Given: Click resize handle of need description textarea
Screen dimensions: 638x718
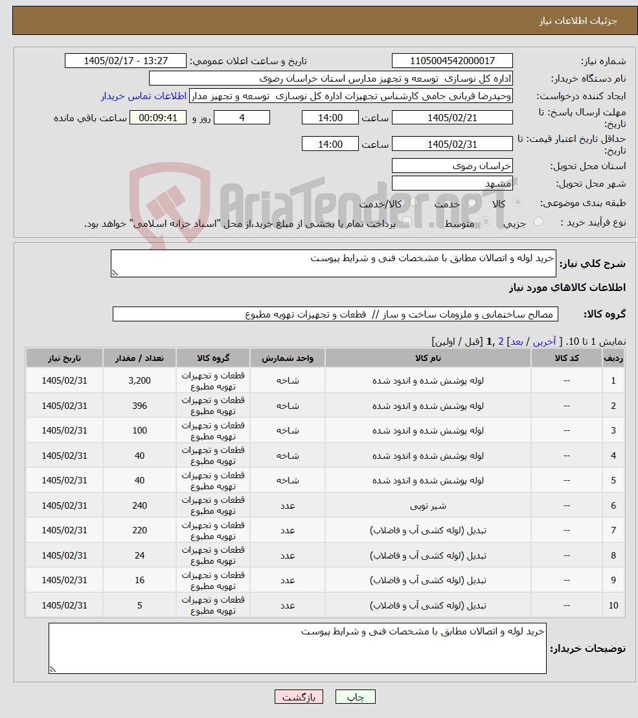Looking at the screenshot, I should tap(115, 273).
